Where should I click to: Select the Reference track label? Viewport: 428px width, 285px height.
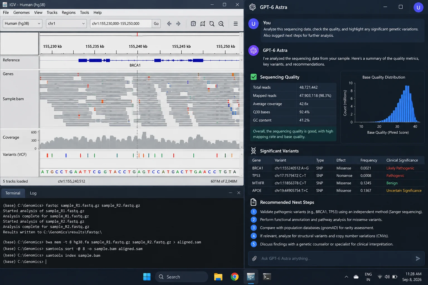point(11,60)
